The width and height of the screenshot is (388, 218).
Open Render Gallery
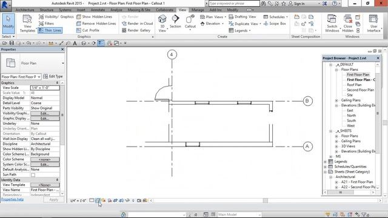pyautogui.click(x=136, y=30)
